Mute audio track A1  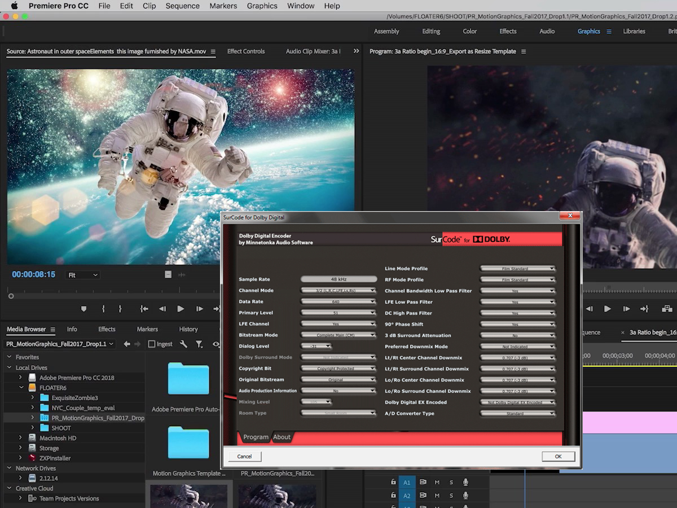(x=437, y=482)
